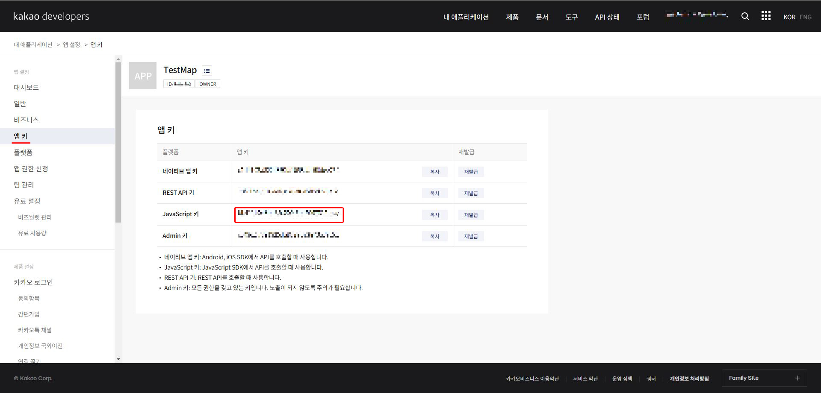Click the kakao developers logo
821x393 pixels.
point(51,16)
